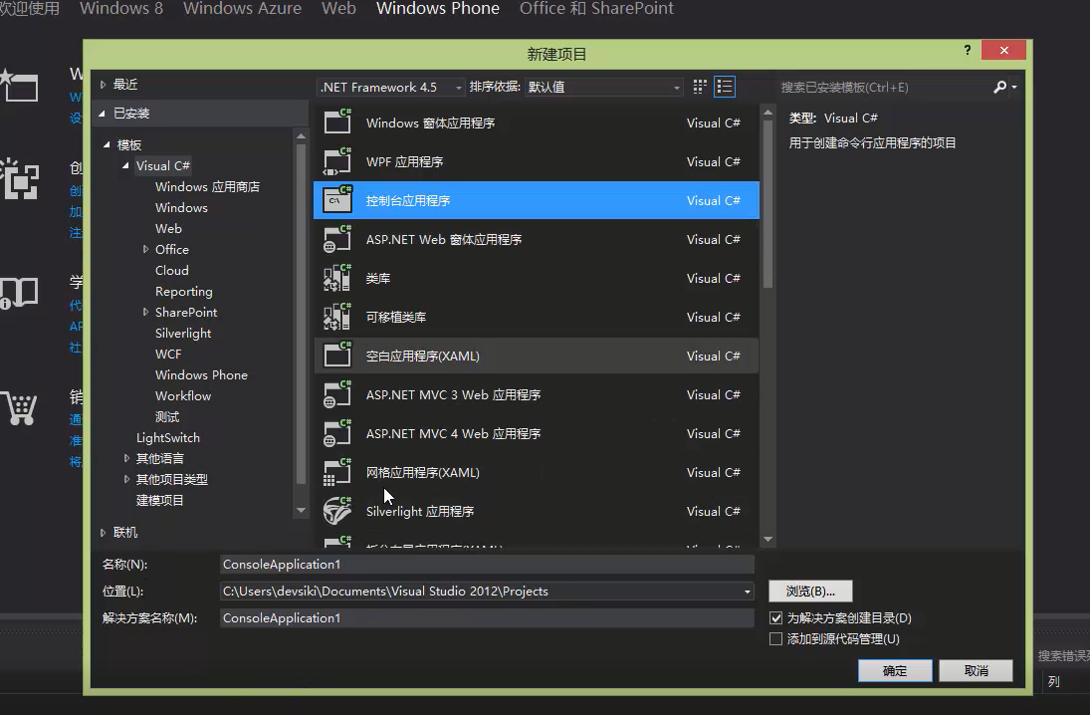The height and width of the screenshot is (715, 1090).
Task: Switch to Web start page tab
Action: 338,8
